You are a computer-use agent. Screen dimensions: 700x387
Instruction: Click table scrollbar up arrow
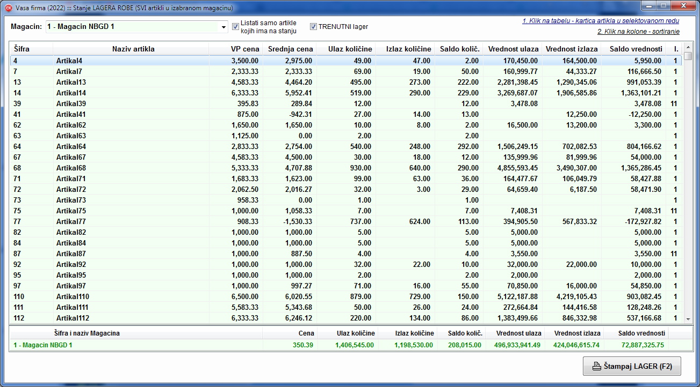point(688,48)
